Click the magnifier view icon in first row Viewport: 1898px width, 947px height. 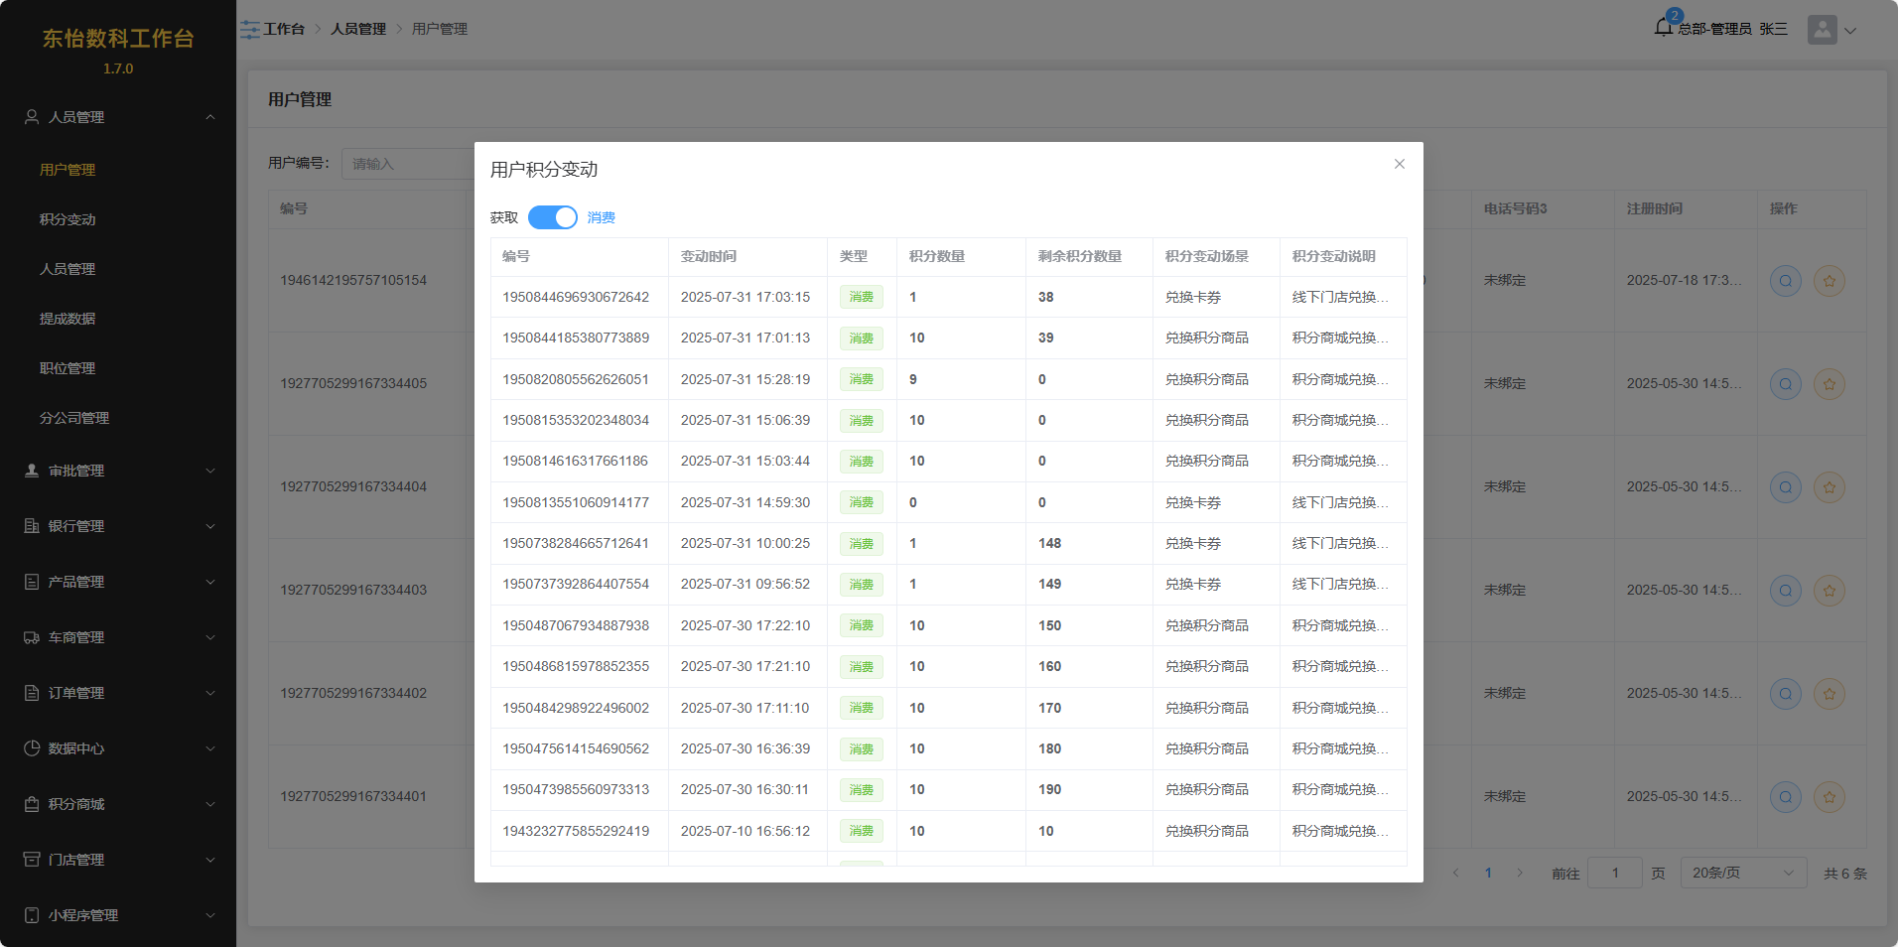click(1785, 281)
